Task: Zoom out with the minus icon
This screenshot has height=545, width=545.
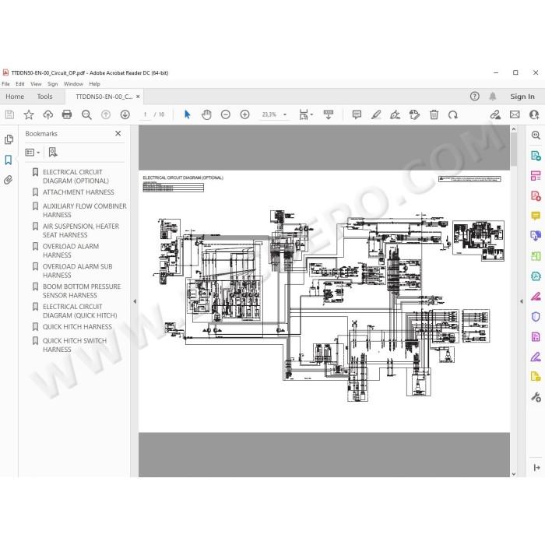Action: click(226, 114)
